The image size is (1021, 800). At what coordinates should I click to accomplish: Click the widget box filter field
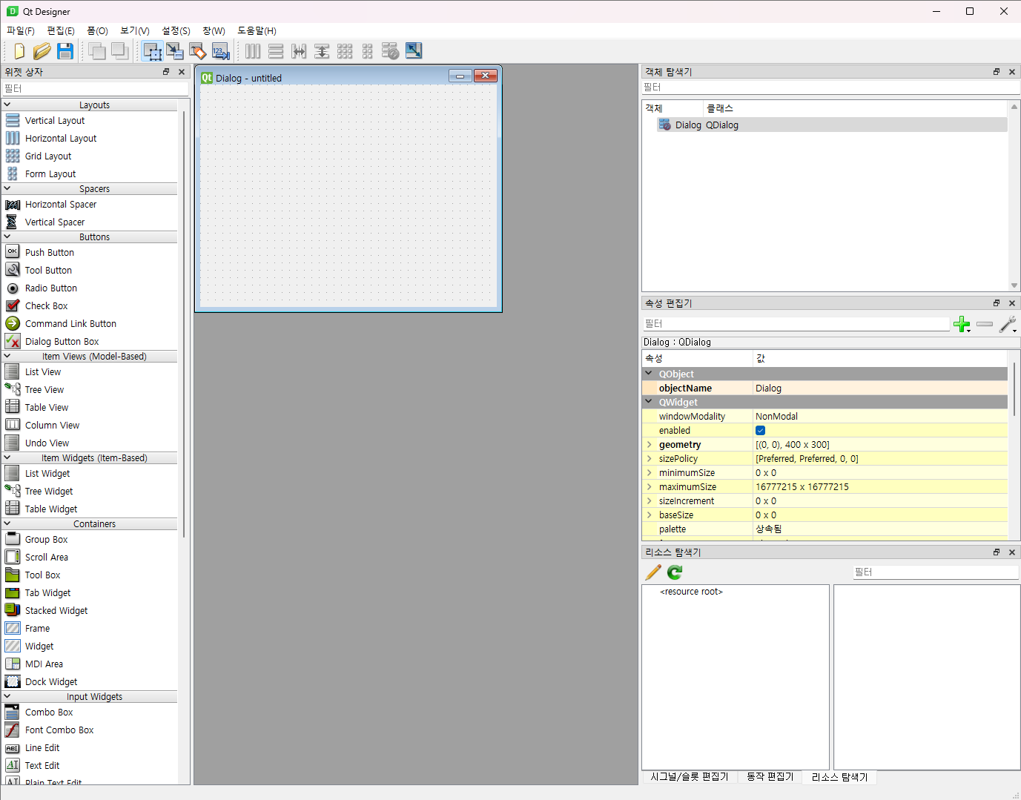pos(95,88)
